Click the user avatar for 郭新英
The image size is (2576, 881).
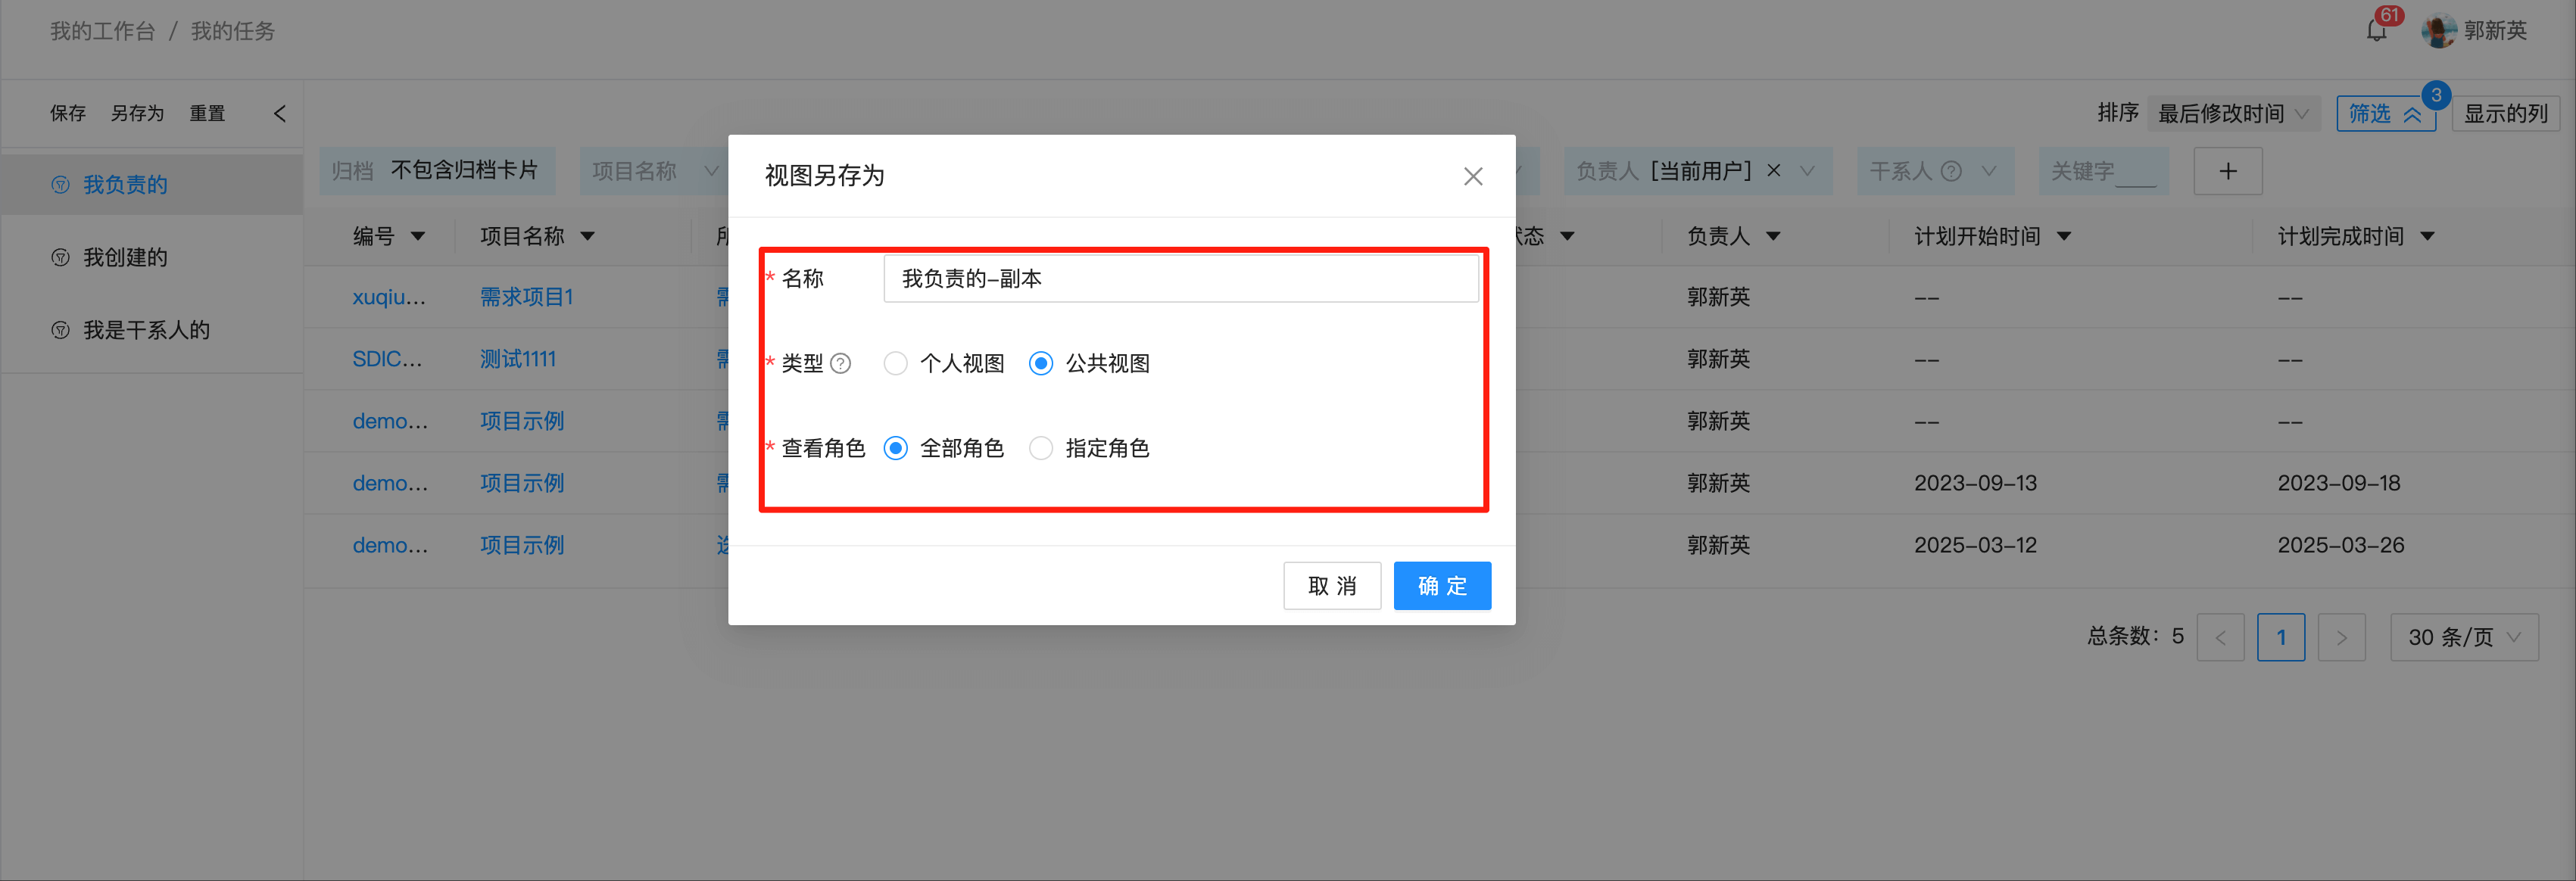(2438, 31)
